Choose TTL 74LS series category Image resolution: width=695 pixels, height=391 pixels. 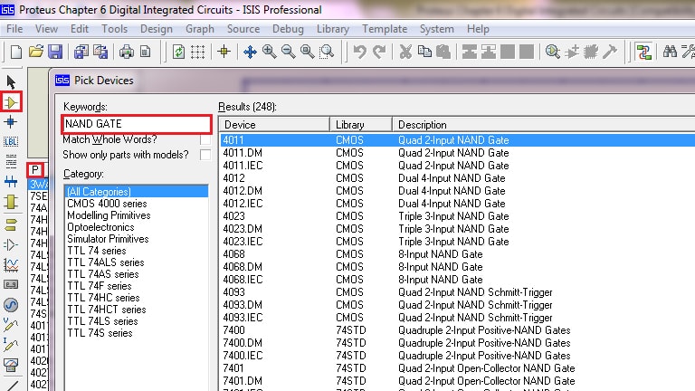pyautogui.click(x=102, y=321)
